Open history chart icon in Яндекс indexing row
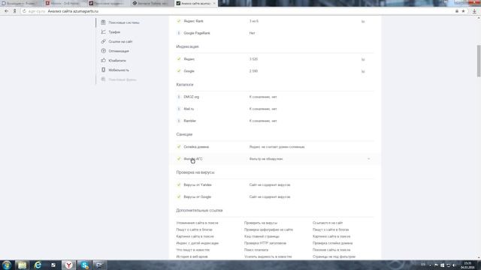 tap(363, 59)
